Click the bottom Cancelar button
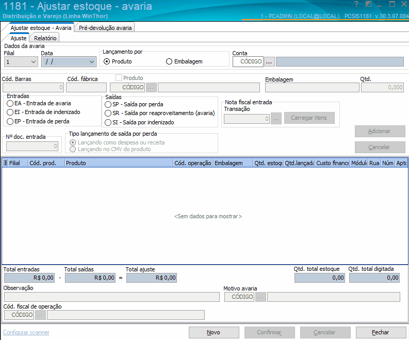This screenshot has height=340, width=409. coord(325,332)
